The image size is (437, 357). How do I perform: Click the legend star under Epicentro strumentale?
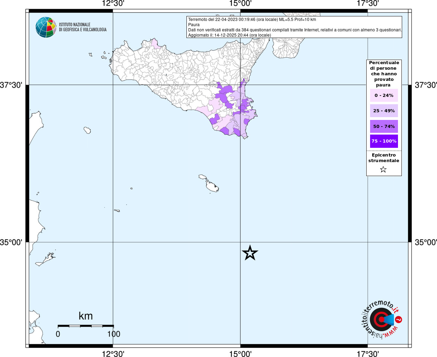click(383, 169)
